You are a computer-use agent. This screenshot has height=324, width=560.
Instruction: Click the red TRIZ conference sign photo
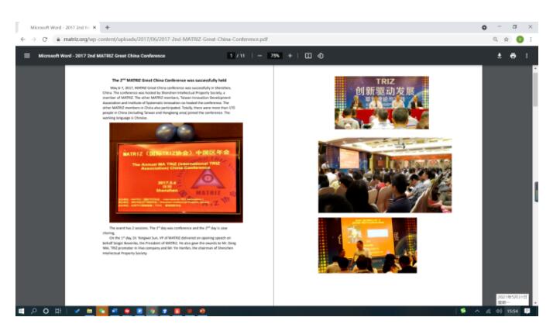(175, 172)
